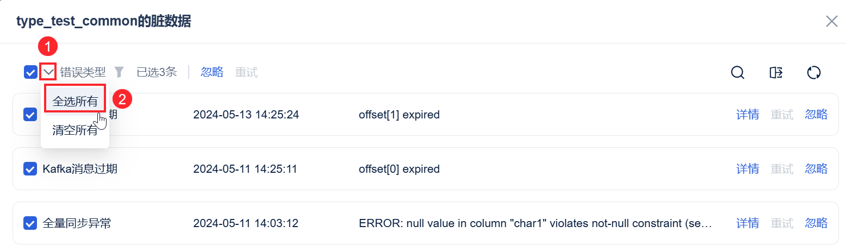This screenshot has width=846, height=251.
Task: Choose 全选所有 from the dropdown menu
Action: [75, 101]
